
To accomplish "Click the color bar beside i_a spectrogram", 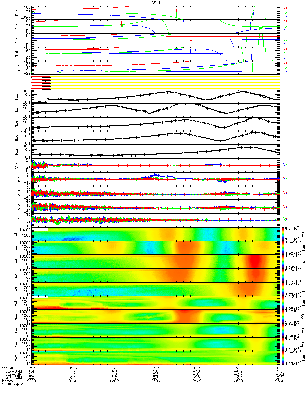I will 283,261.
